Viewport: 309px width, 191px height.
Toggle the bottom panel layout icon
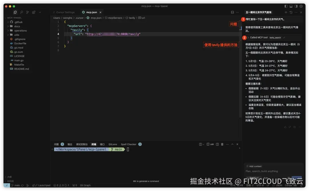click(291, 6)
